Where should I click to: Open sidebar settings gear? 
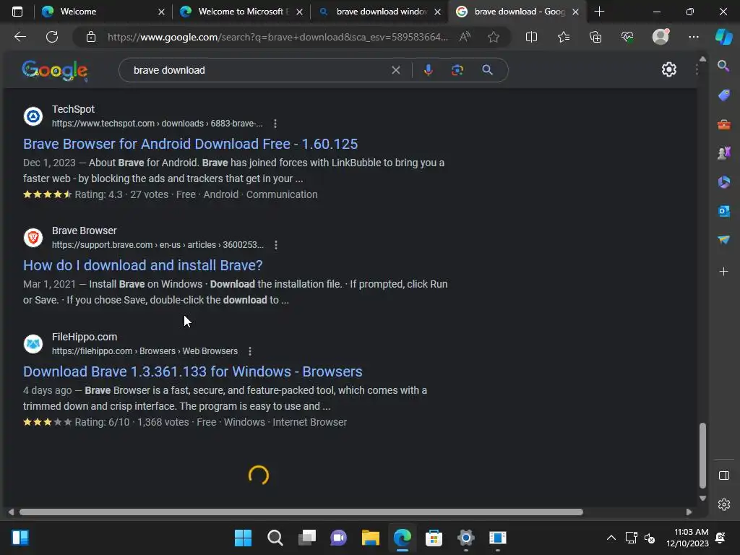723,504
